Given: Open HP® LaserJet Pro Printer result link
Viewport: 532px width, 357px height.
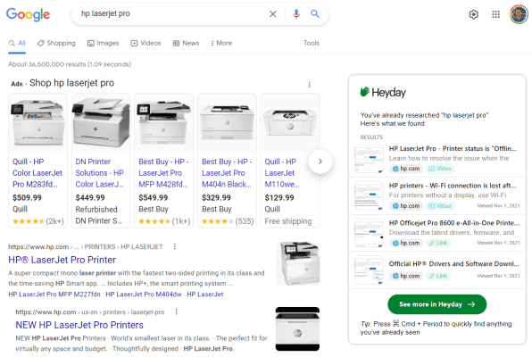Looking at the screenshot, I should pyautogui.click(x=62, y=260).
